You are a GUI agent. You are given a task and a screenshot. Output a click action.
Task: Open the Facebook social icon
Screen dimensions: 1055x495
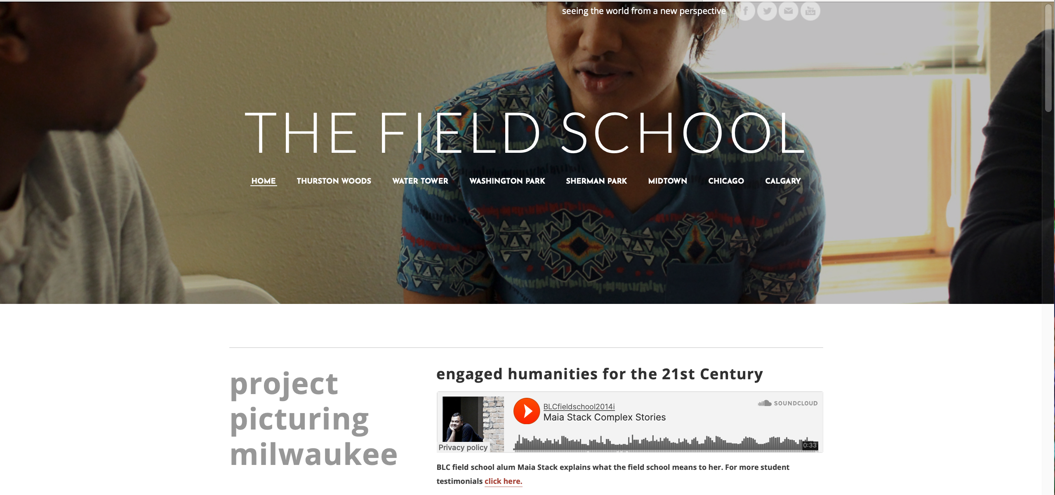coord(745,11)
